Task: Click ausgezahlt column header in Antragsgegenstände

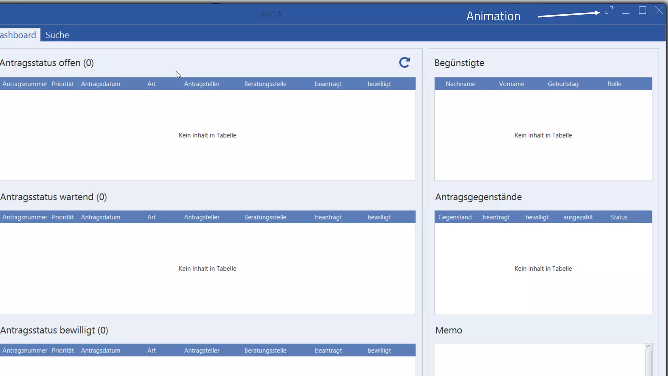Action: (x=578, y=217)
